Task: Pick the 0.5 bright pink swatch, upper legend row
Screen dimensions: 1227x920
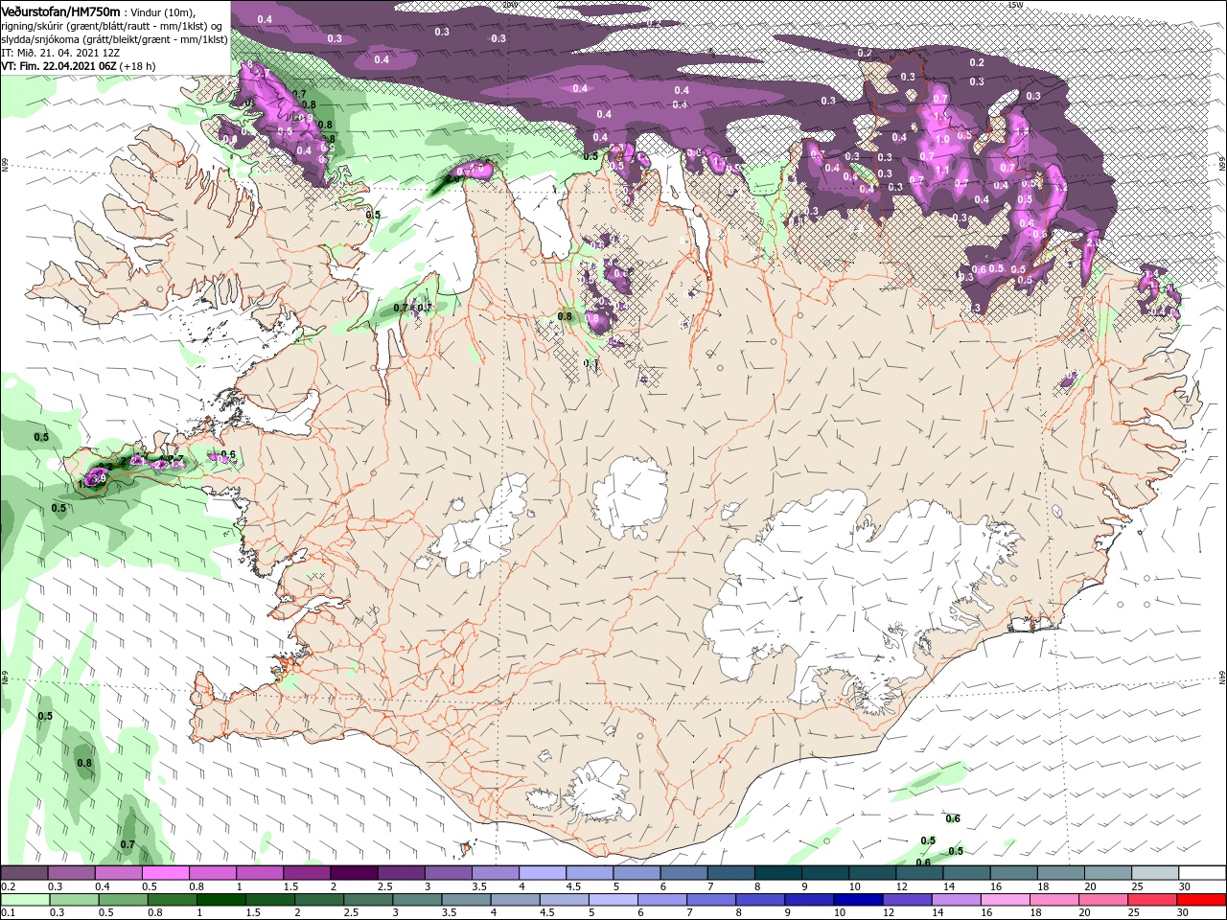Action: click(165, 873)
